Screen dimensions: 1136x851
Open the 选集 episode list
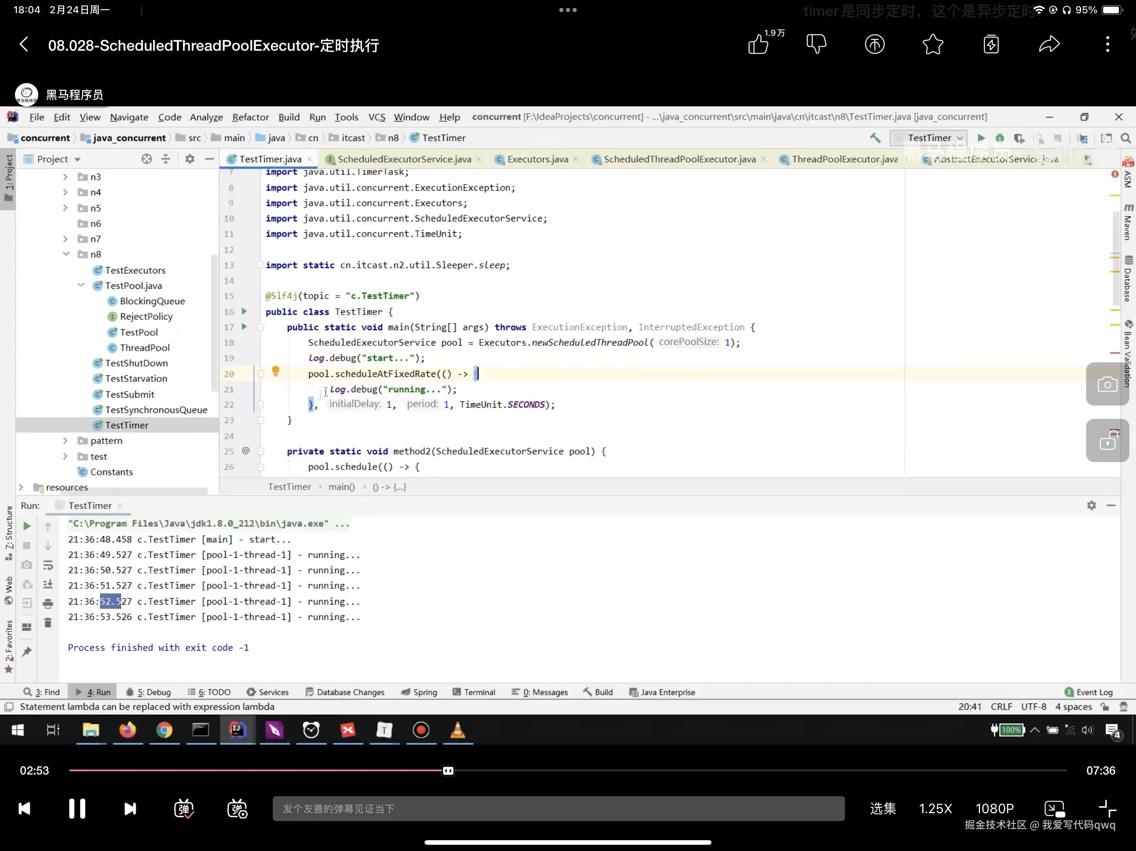point(883,808)
